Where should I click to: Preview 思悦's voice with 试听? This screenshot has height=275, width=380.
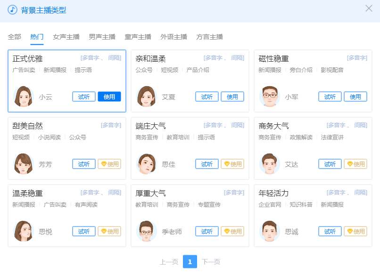tap(84, 231)
